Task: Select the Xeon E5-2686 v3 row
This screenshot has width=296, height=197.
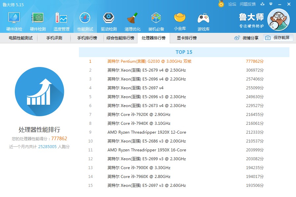Action: tap(184, 141)
